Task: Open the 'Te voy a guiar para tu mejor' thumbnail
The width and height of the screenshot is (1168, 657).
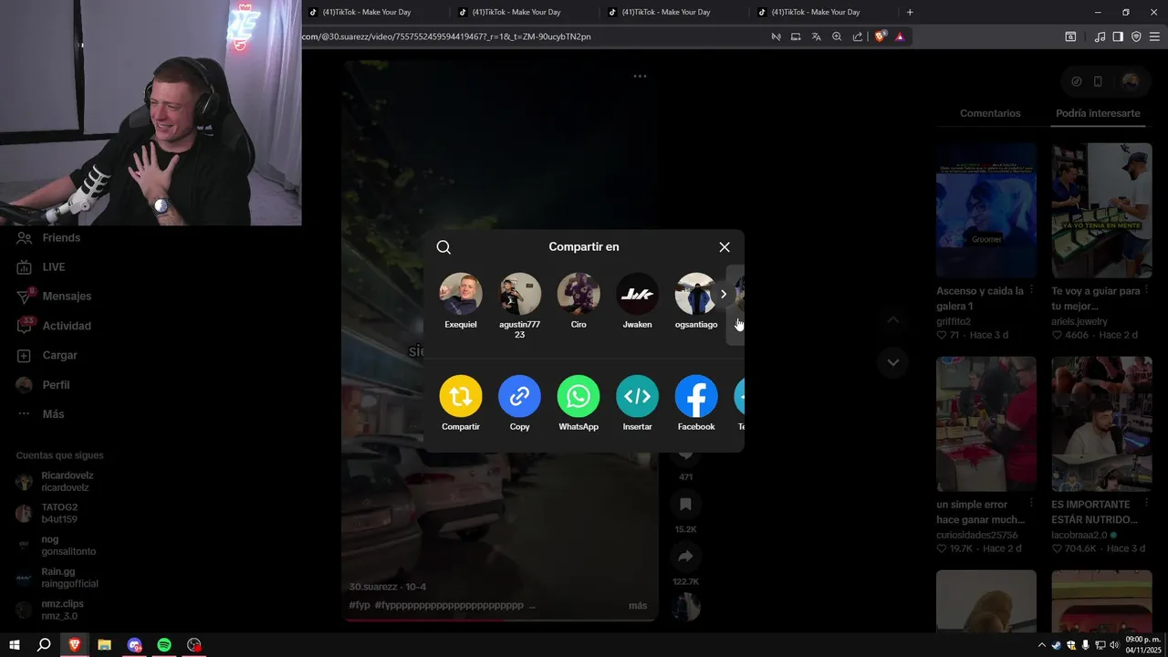Action: point(1101,210)
